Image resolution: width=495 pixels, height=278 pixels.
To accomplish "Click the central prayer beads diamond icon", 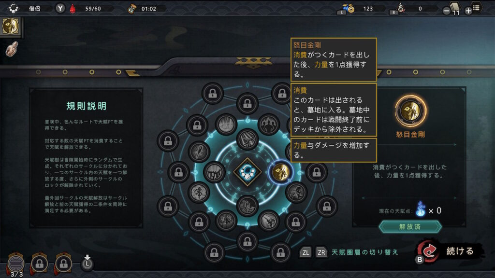I will [x=247, y=172].
